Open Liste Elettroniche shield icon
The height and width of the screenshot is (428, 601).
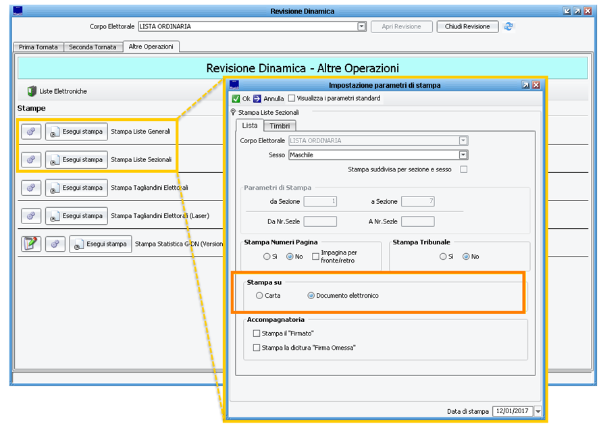[x=32, y=91]
